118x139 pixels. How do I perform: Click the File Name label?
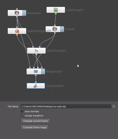[x=13, y=106]
